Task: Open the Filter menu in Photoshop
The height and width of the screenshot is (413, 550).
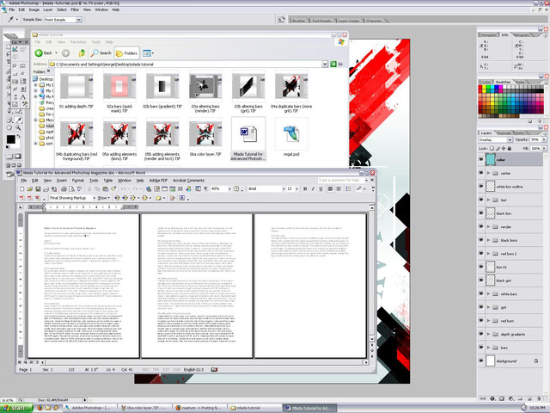Action: (x=75, y=9)
